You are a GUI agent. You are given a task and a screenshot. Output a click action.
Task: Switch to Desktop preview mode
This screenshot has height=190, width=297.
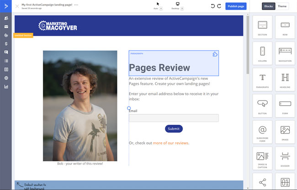[x=177, y=5]
